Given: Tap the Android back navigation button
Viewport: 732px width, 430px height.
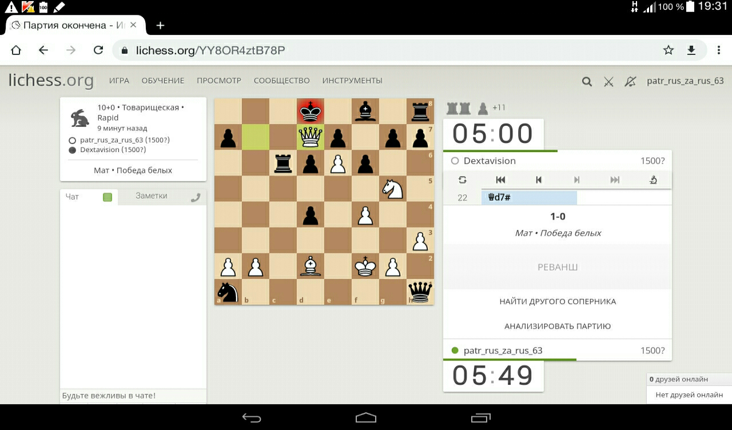Looking at the screenshot, I should point(252,417).
